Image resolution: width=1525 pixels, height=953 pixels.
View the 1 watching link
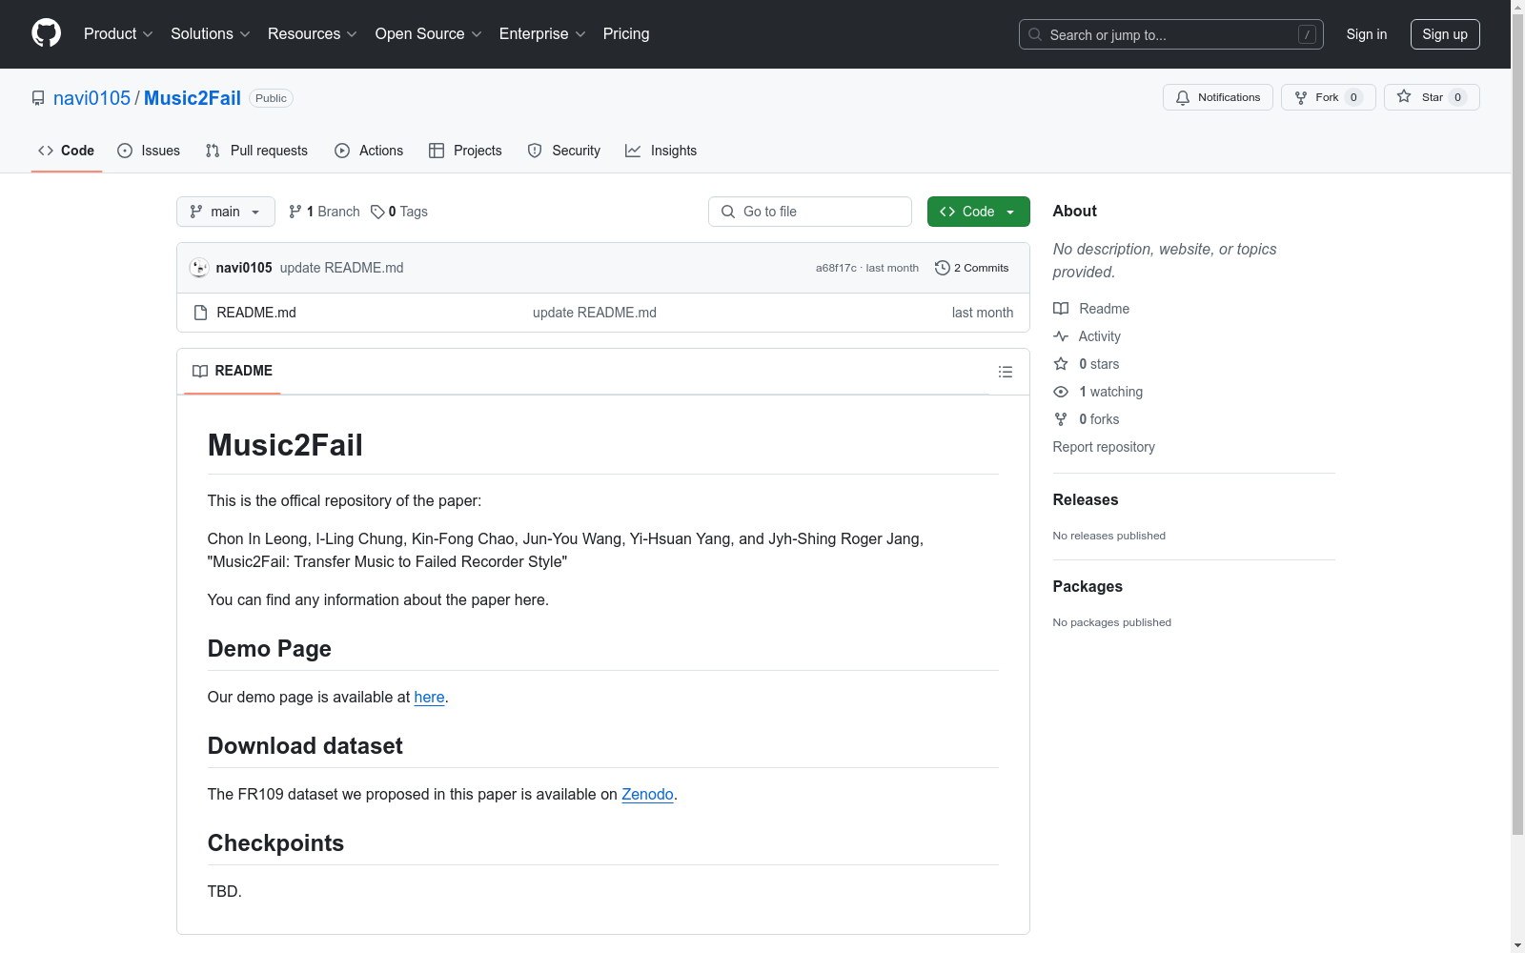pos(1098,392)
